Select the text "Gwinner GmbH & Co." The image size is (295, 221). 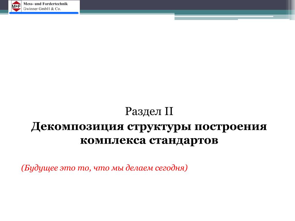click(42, 9)
